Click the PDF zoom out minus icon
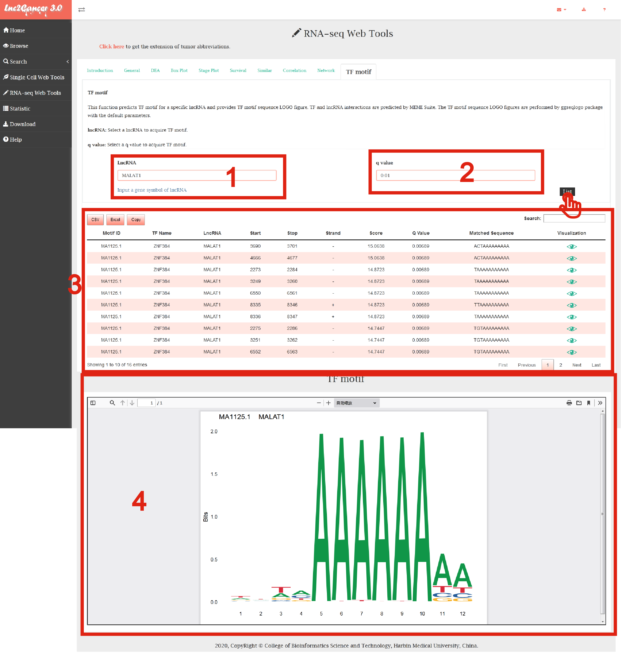Viewport: 621px width, 658px height. (x=319, y=403)
